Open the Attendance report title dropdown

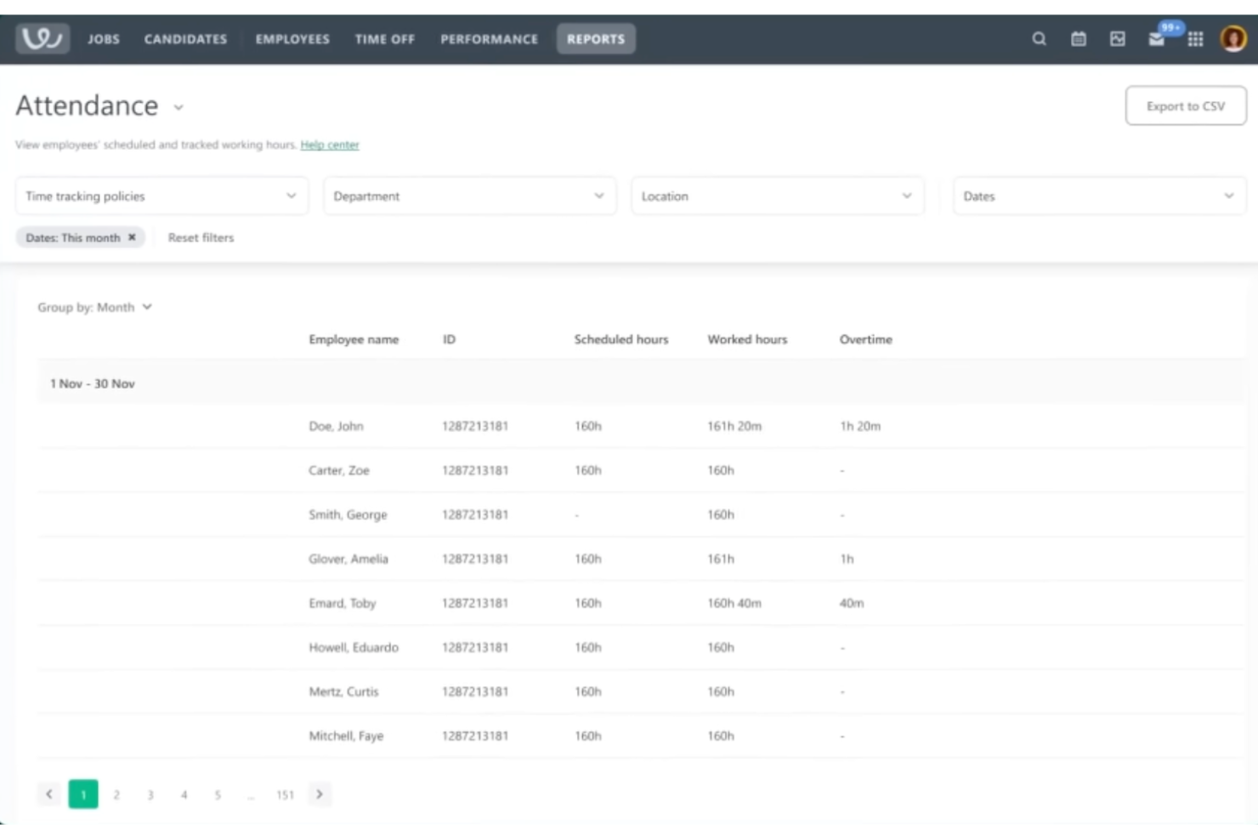178,108
